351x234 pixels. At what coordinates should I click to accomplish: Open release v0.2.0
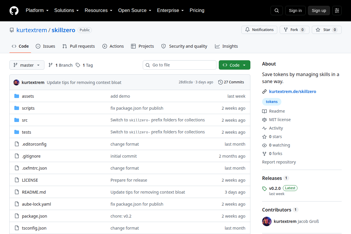click(x=275, y=188)
